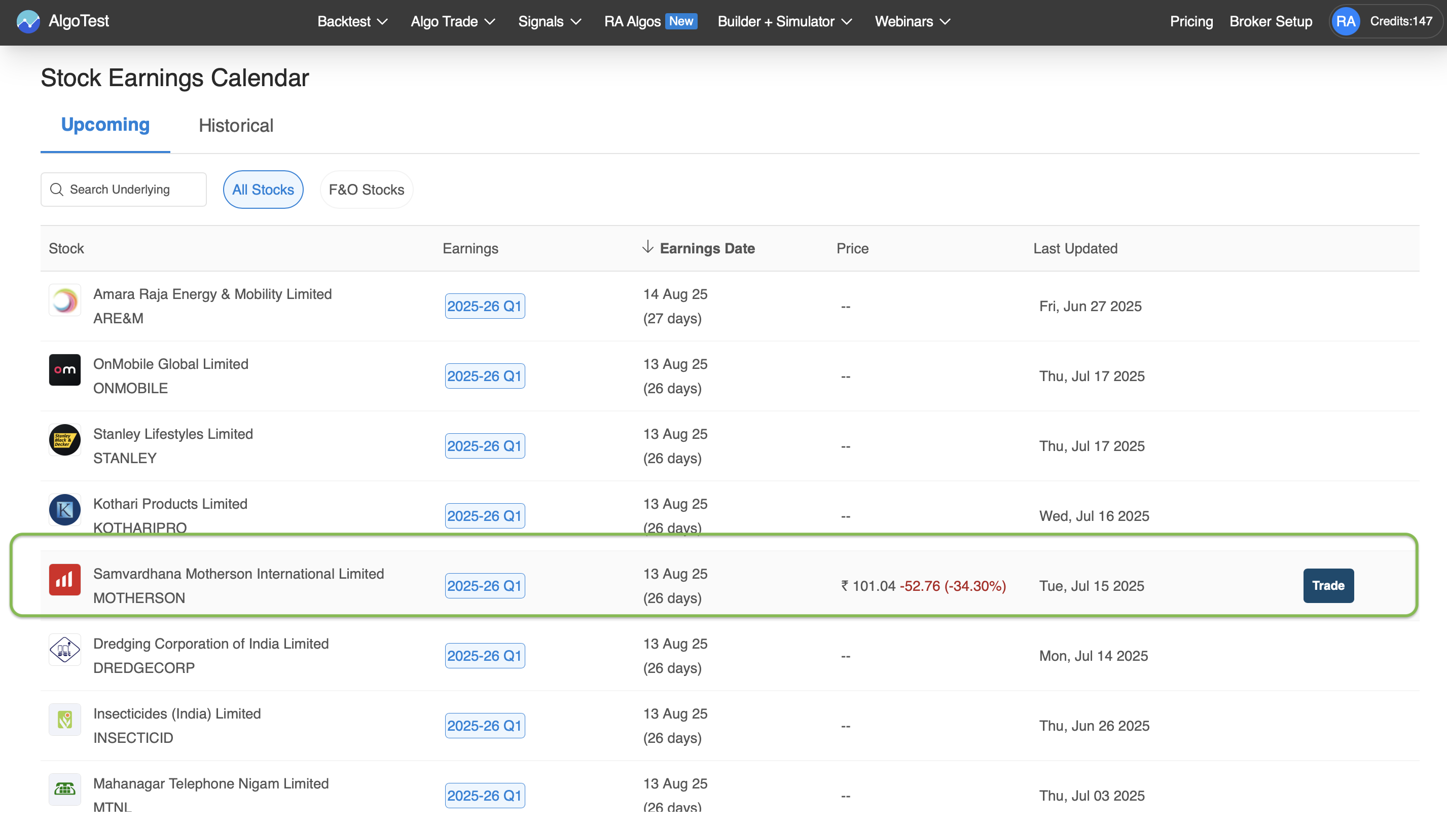Click Tue, Jul 15 2025 updated date
The height and width of the screenshot is (828, 1447).
point(1092,586)
